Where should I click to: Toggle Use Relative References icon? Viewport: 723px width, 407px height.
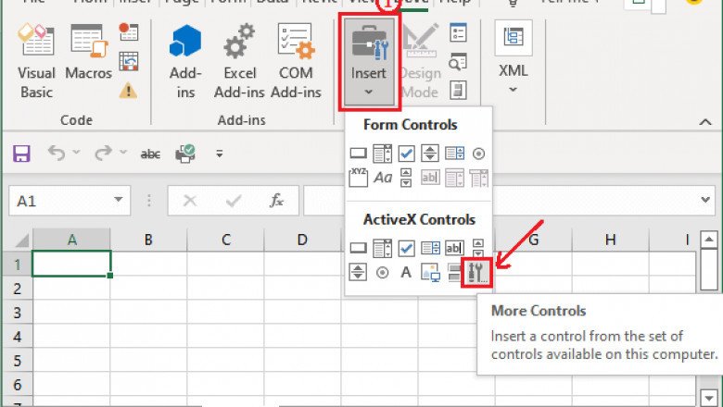pos(128,61)
